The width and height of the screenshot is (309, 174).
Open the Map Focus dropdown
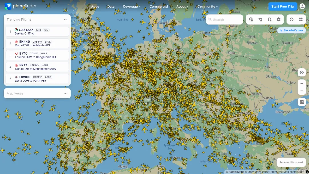[x=37, y=93]
